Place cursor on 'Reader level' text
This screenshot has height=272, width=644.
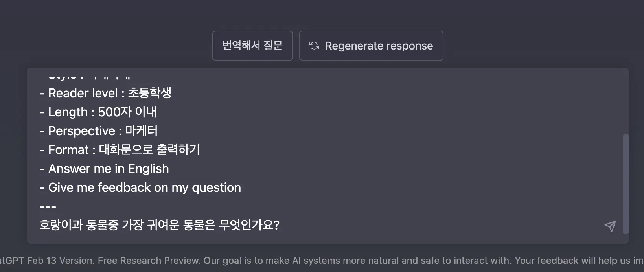83,93
